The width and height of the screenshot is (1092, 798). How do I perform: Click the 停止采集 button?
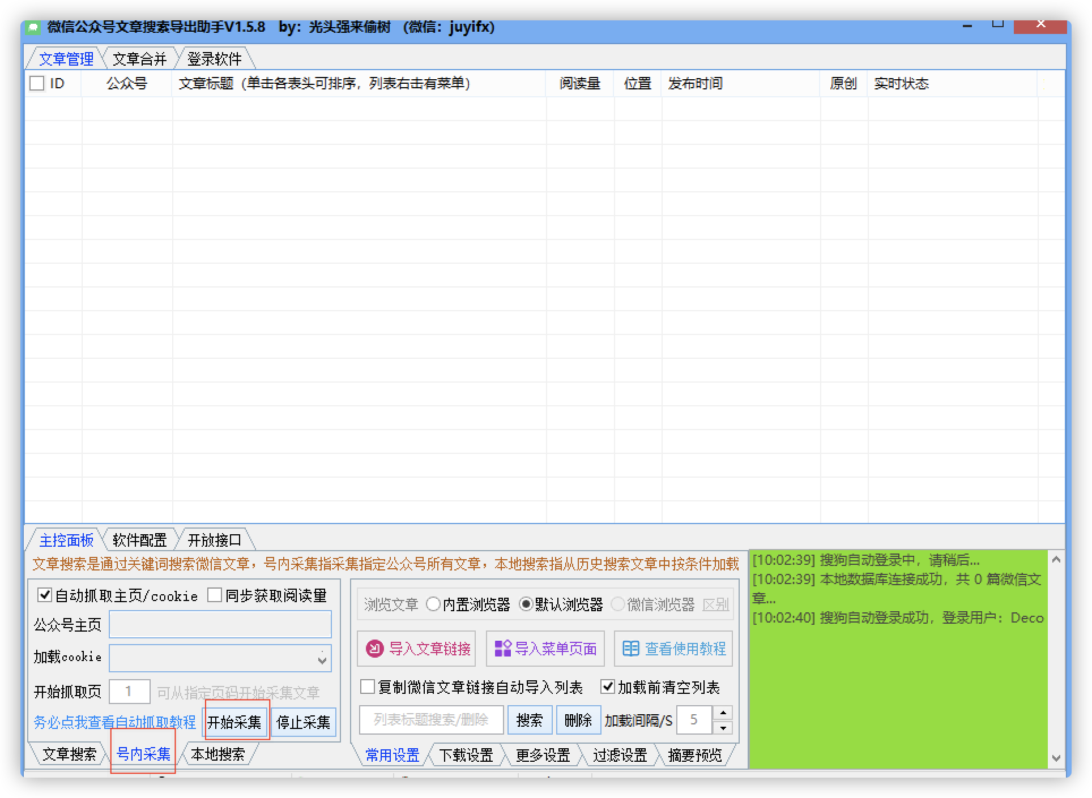[304, 722]
